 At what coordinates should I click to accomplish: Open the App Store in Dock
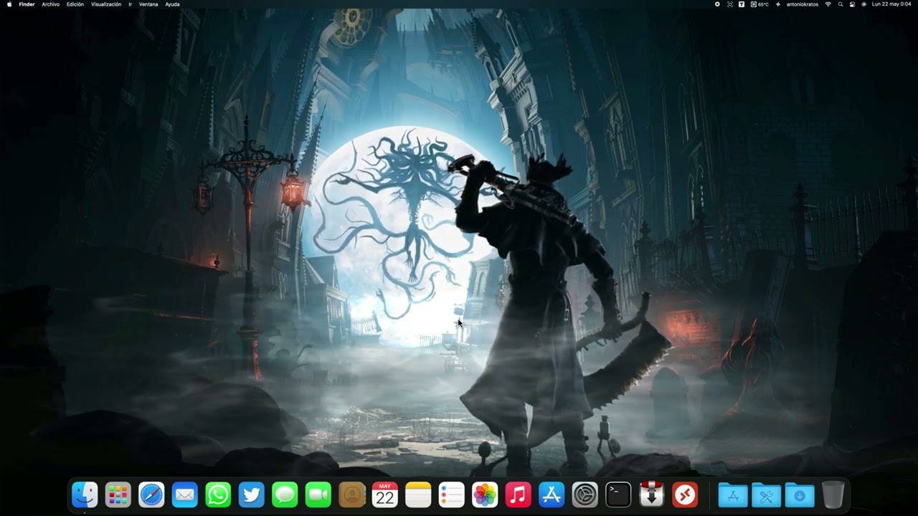pos(552,494)
